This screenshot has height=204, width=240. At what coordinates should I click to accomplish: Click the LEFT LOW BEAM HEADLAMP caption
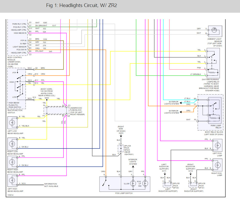tap(16, 132)
